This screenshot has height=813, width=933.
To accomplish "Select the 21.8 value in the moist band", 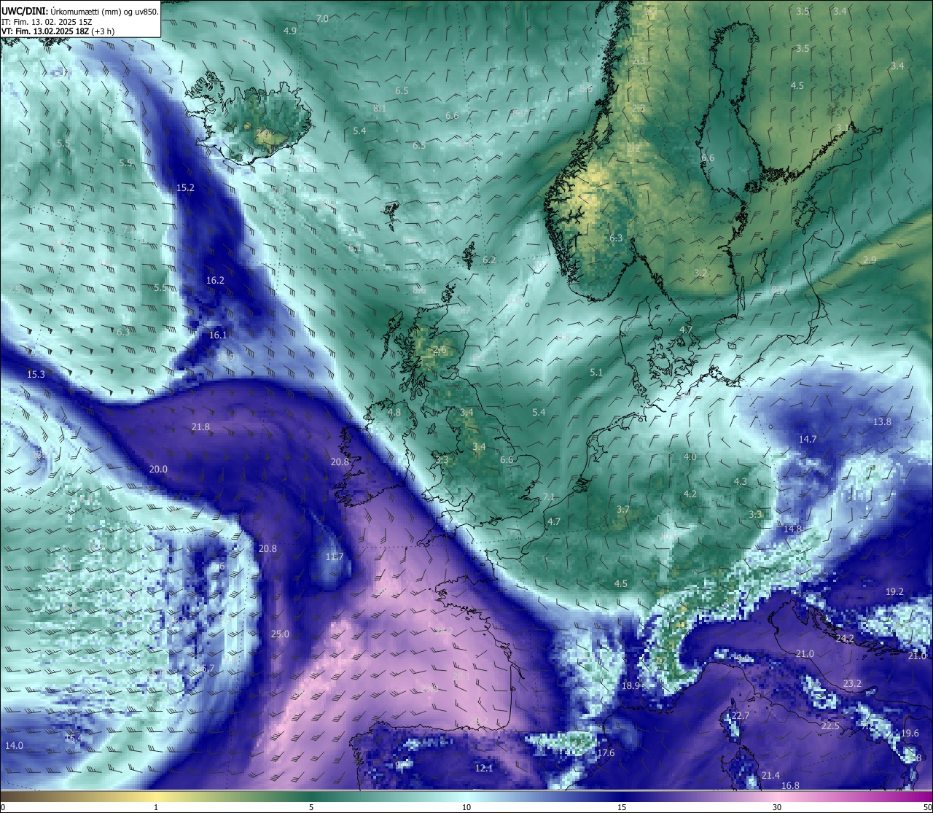I will point(200,427).
